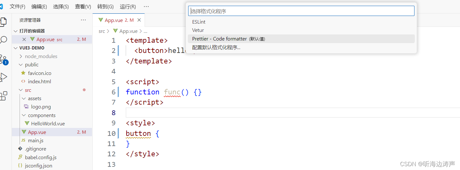Open the Extensions view icon

click(x=3, y=96)
